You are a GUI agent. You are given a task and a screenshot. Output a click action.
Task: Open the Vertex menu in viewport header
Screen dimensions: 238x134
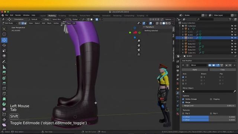pos(56,23)
